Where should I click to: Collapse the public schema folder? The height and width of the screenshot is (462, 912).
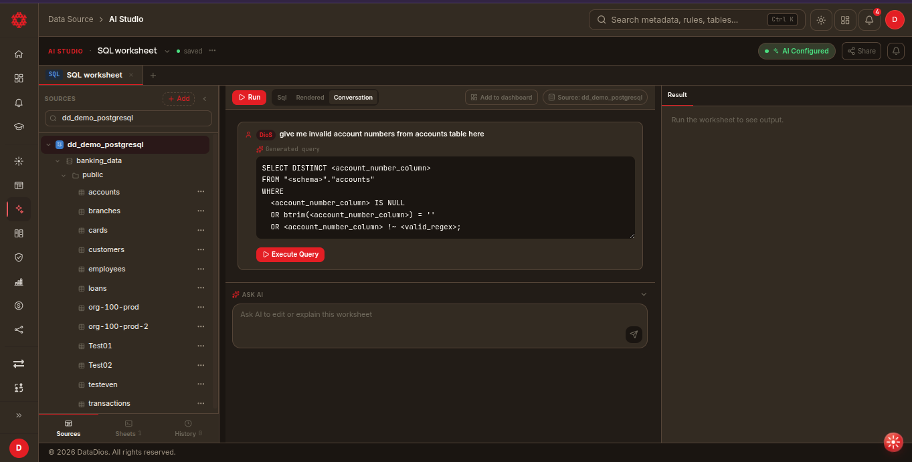64,175
